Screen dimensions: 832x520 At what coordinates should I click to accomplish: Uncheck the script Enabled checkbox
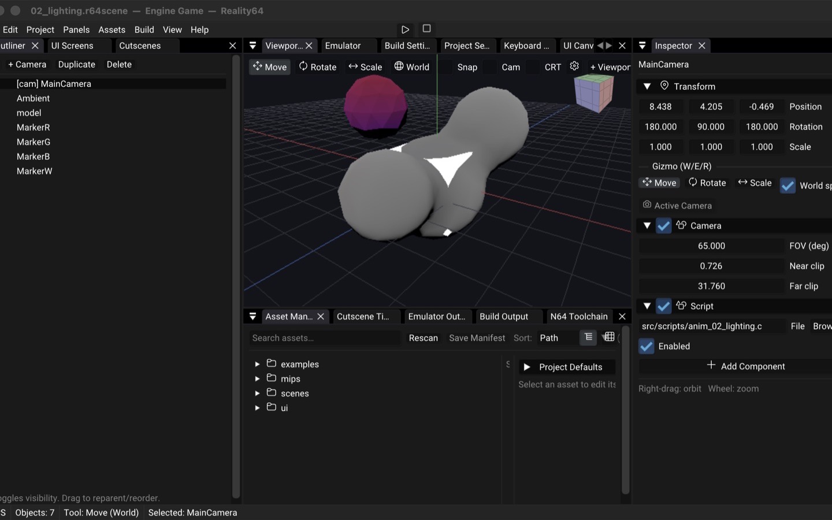coord(647,346)
